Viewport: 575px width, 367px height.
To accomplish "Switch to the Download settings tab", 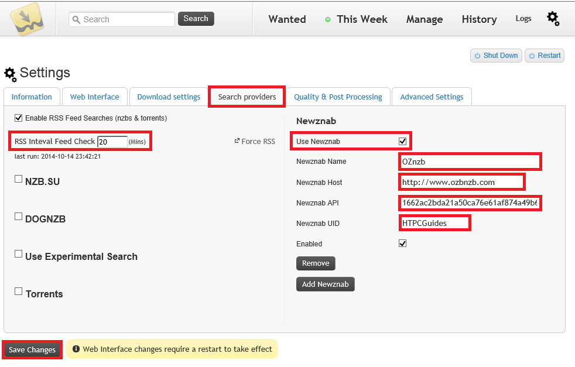I will point(169,97).
